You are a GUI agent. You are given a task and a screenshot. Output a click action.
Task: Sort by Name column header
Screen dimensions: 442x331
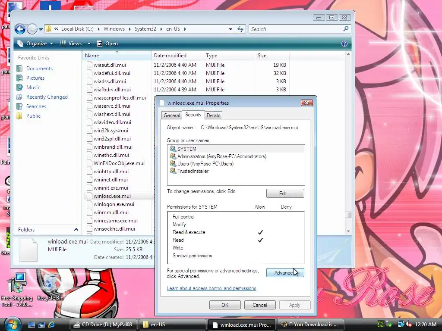[117, 56]
